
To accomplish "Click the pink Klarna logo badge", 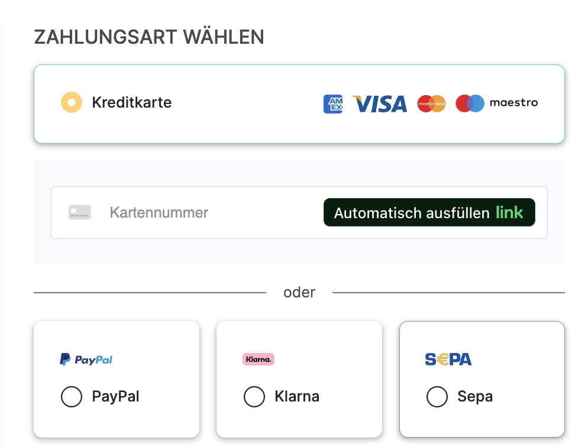I will (x=259, y=359).
